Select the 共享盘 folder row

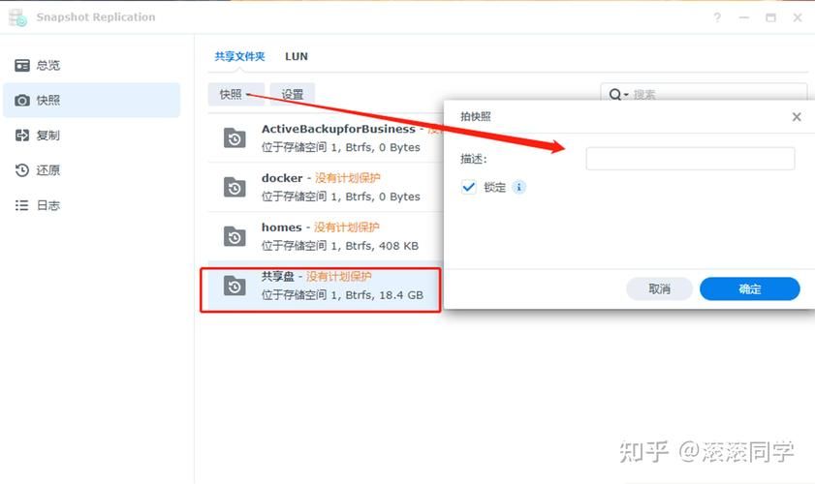tap(325, 287)
